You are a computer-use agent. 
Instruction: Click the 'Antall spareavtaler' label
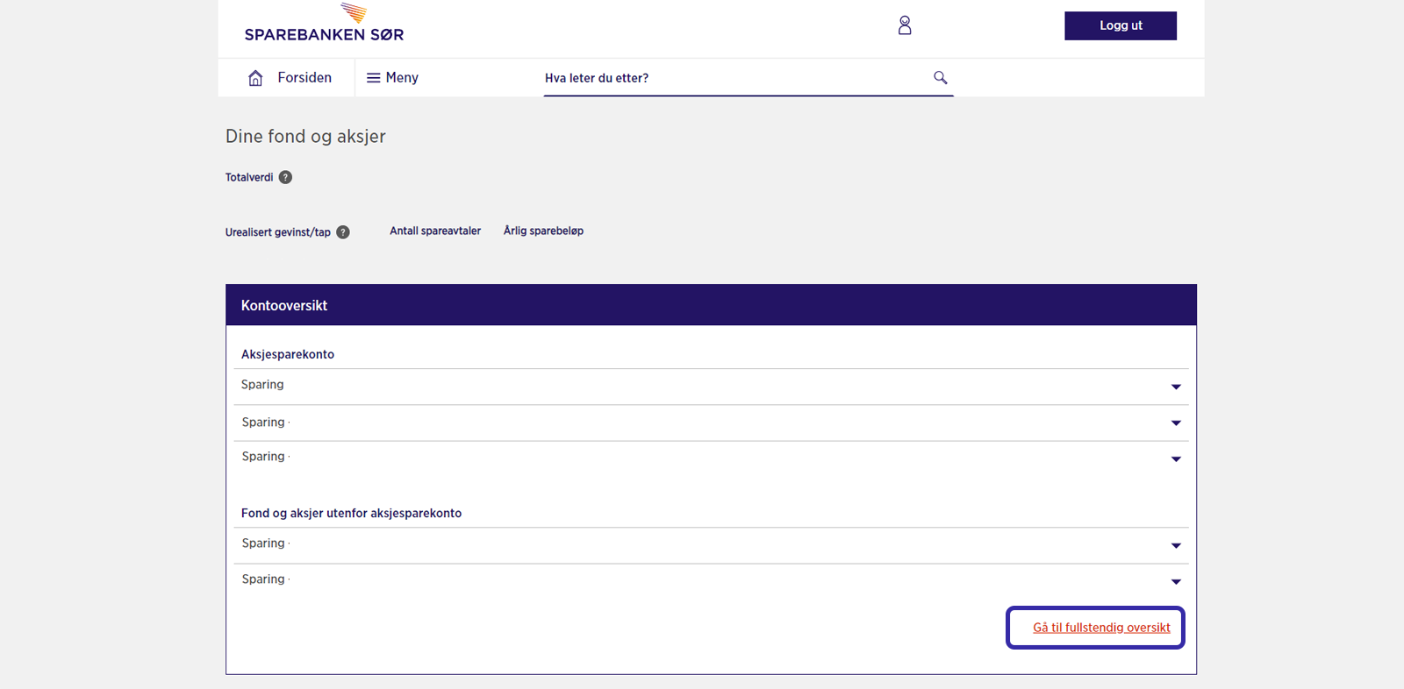pos(435,231)
